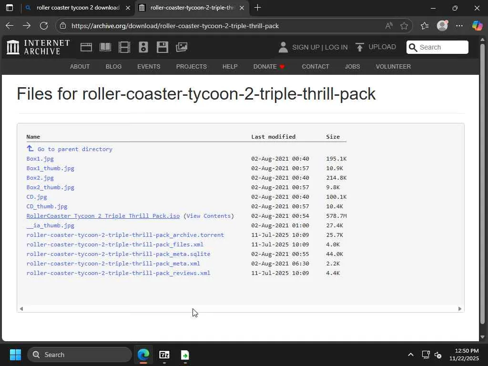Open CD.jpg file link
Viewport: 488px width, 366px height.
37,197
